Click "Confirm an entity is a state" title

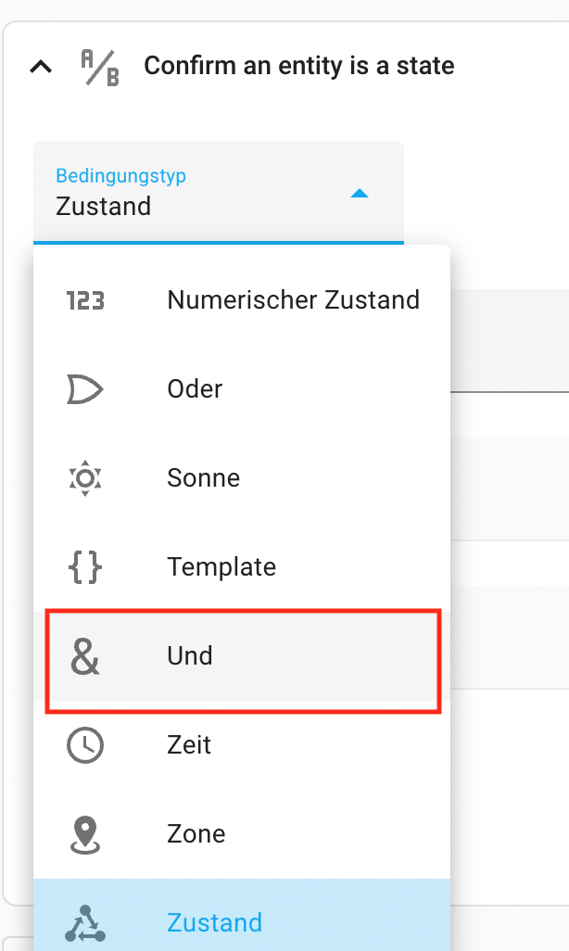click(298, 67)
